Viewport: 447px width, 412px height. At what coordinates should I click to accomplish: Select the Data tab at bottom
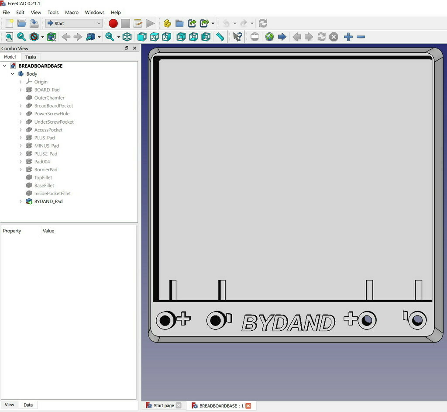28,405
